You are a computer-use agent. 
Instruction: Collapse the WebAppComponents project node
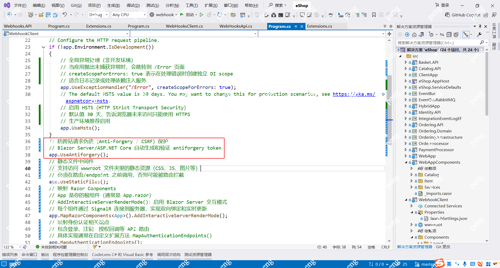tap(406, 162)
